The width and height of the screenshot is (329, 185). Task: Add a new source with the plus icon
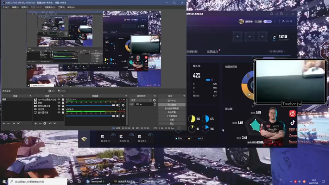tap(36, 123)
